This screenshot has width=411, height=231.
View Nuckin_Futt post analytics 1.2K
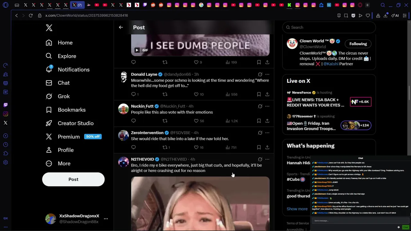point(232,121)
